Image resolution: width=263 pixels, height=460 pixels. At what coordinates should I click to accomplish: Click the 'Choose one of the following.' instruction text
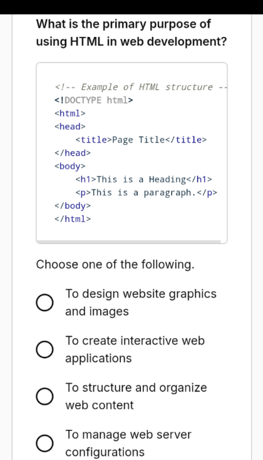(x=115, y=264)
